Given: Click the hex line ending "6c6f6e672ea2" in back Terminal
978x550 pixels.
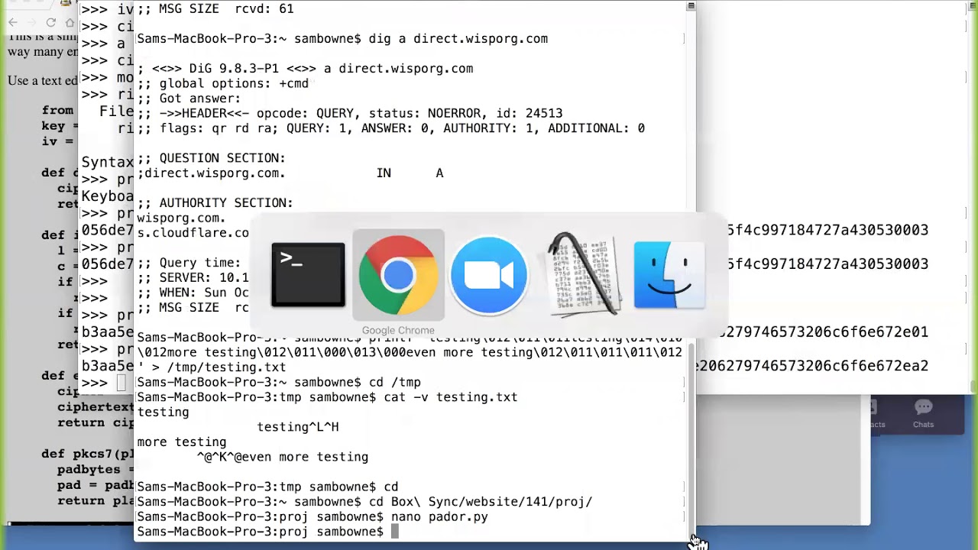Looking at the screenshot, I should click(813, 366).
